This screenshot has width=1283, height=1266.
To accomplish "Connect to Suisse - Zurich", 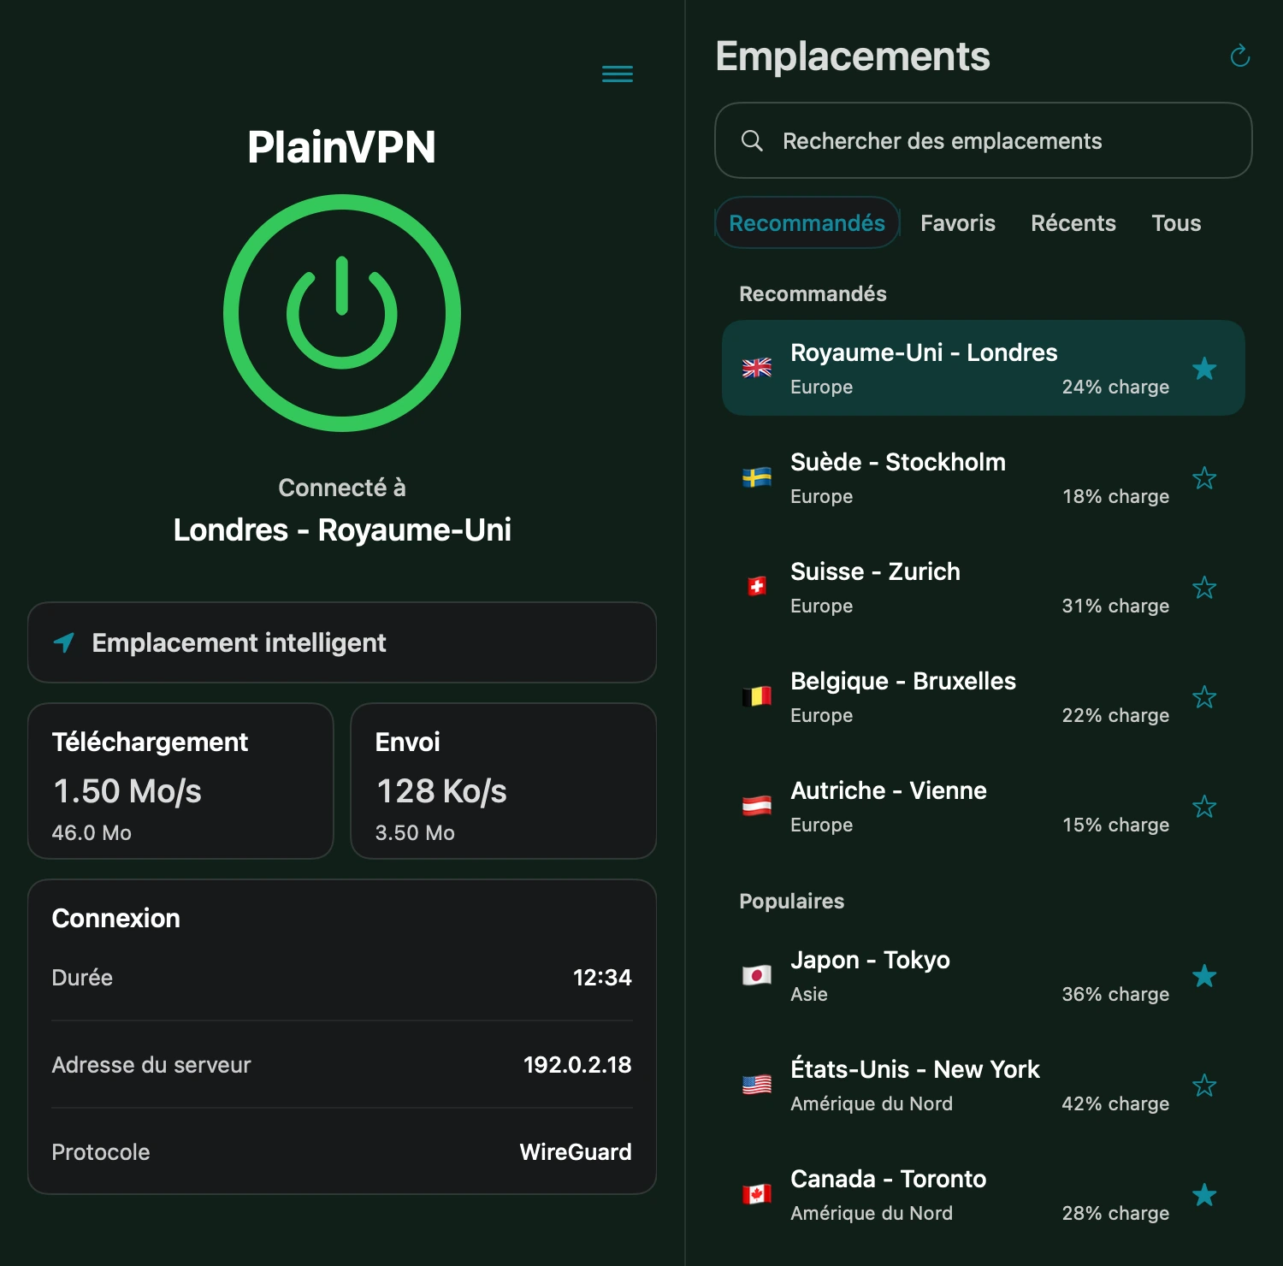I will (x=984, y=588).
